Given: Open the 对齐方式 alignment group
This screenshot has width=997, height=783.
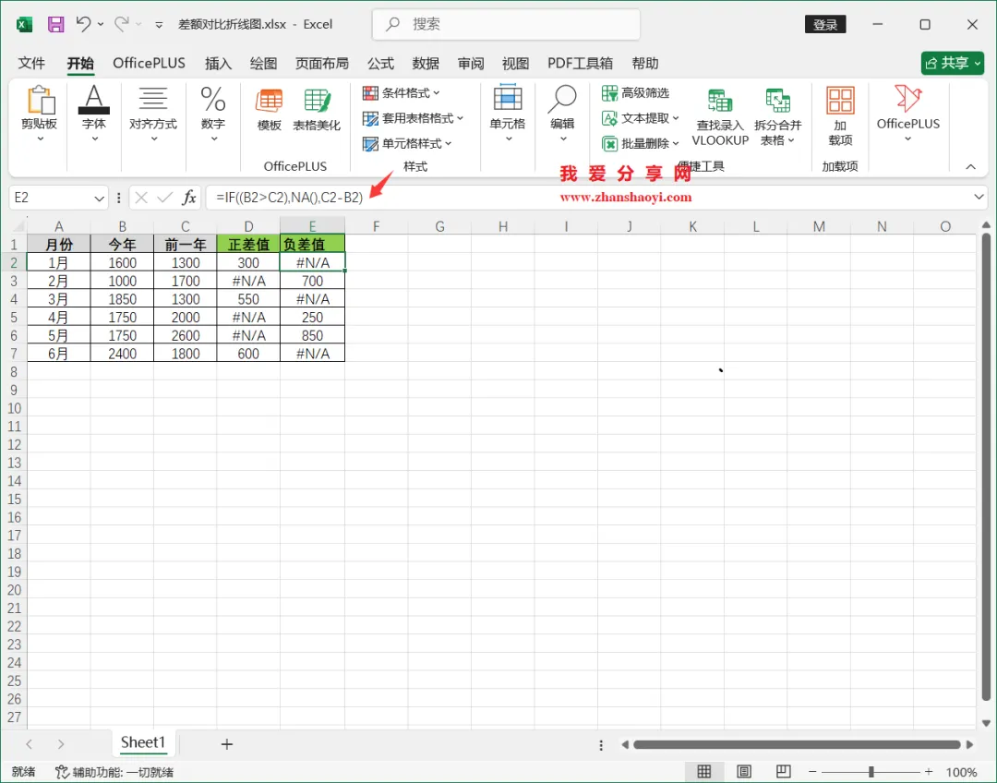Looking at the screenshot, I should click(x=153, y=115).
